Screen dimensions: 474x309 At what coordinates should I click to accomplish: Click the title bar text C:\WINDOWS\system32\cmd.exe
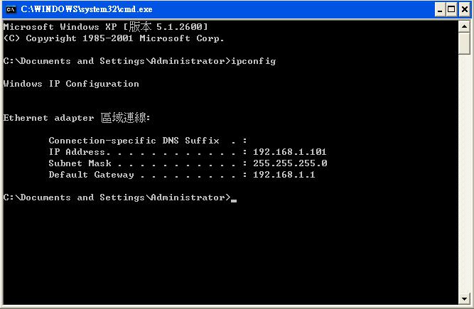coord(87,9)
